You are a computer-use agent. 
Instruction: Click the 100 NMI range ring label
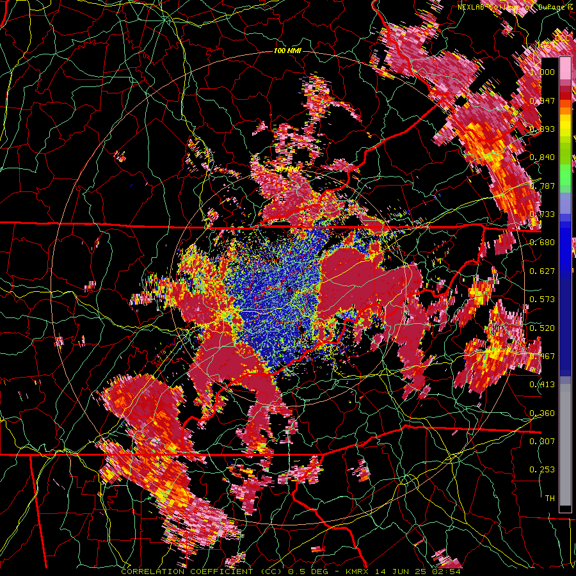tap(287, 51)
